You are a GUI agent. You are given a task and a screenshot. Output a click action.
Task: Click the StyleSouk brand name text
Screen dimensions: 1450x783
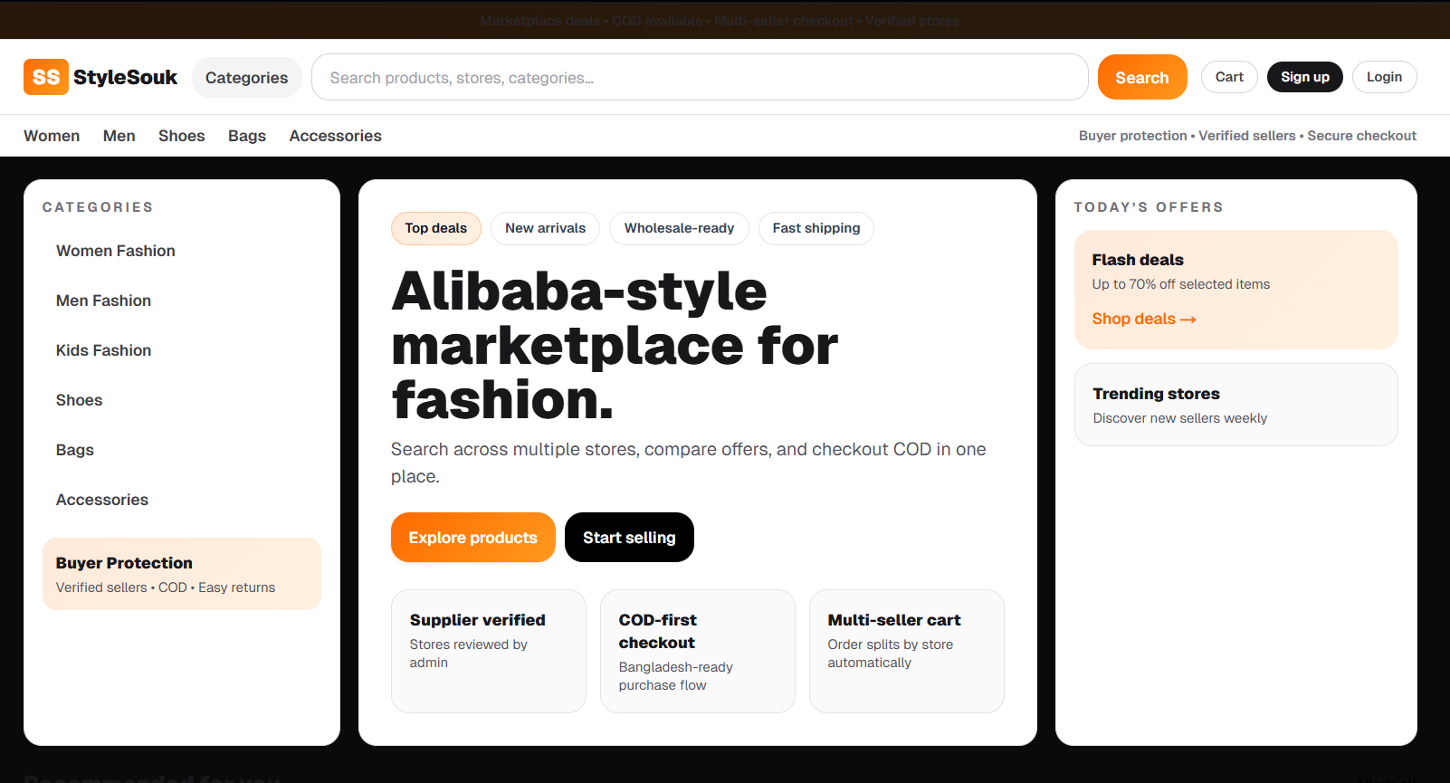(x=126, y=77)
